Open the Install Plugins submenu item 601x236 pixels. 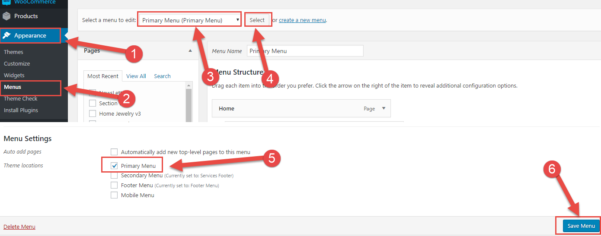(21, 110)
